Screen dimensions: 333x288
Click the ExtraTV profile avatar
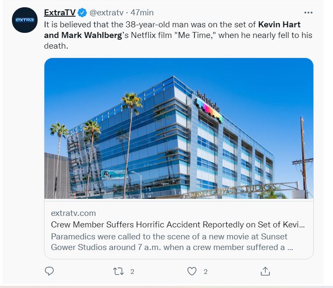[x=25, y=20]
